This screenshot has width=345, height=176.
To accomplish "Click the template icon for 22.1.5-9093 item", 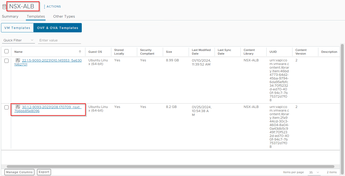I will pyautogui.click(x=18, y=60).
